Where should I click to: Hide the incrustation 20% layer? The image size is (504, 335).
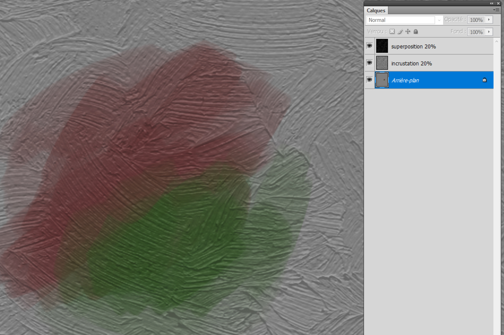[369, 63]
